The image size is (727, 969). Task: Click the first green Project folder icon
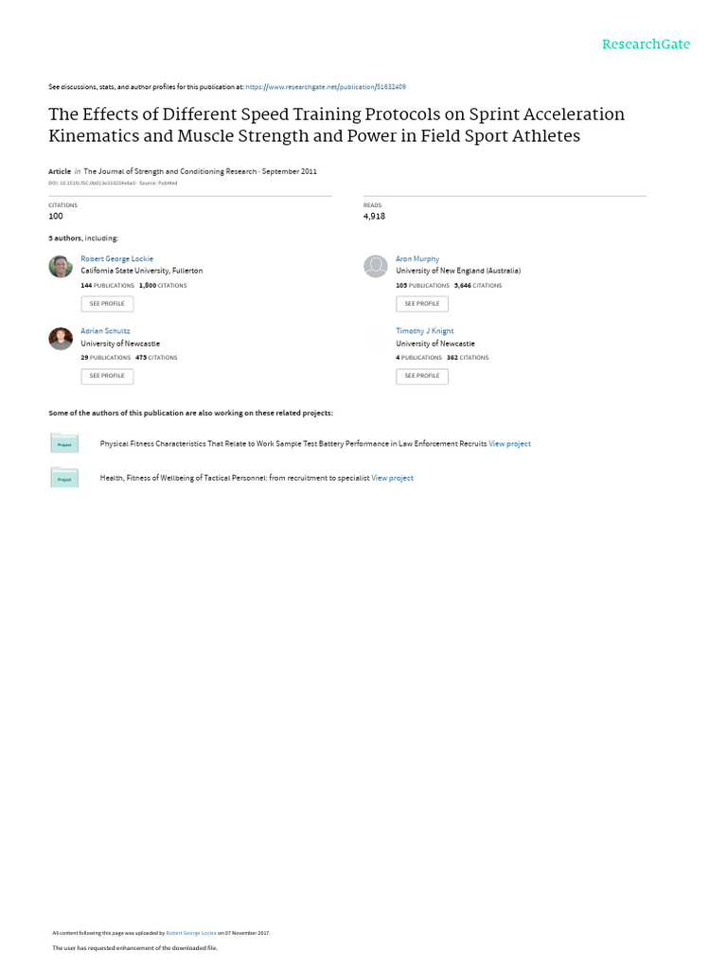tap(64, 443)
